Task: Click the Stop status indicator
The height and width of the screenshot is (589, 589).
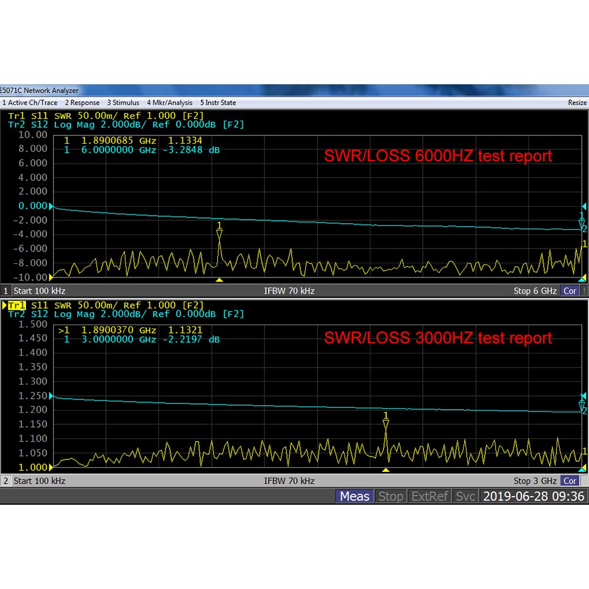Action: coord(391,496)
